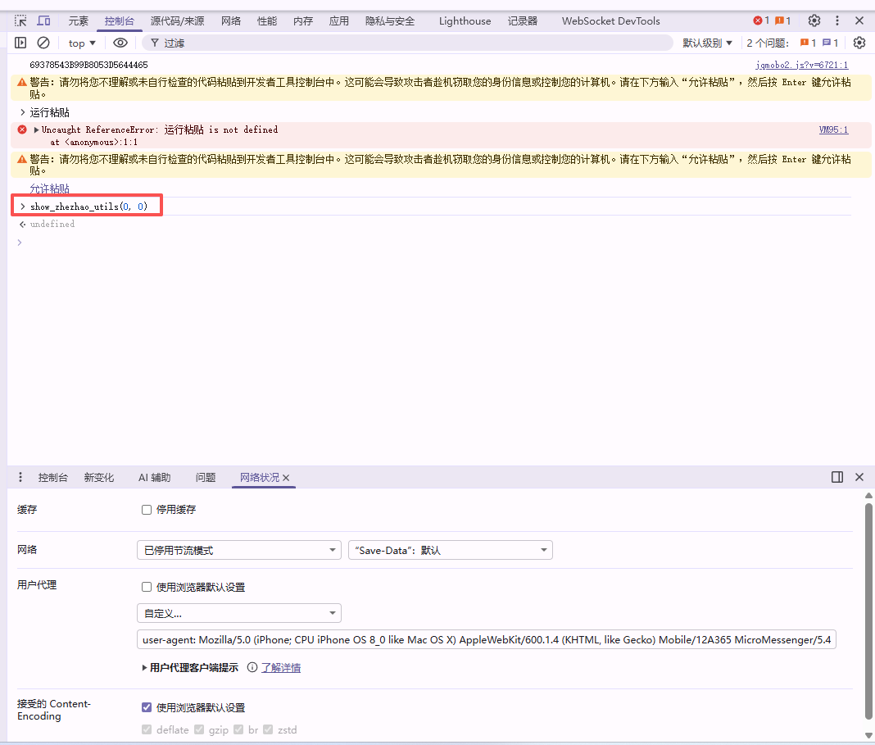The width and height of the screenshot is (875, 745).
Task: Toggle the device toolbar emulation icon
Action: [43, 20]
